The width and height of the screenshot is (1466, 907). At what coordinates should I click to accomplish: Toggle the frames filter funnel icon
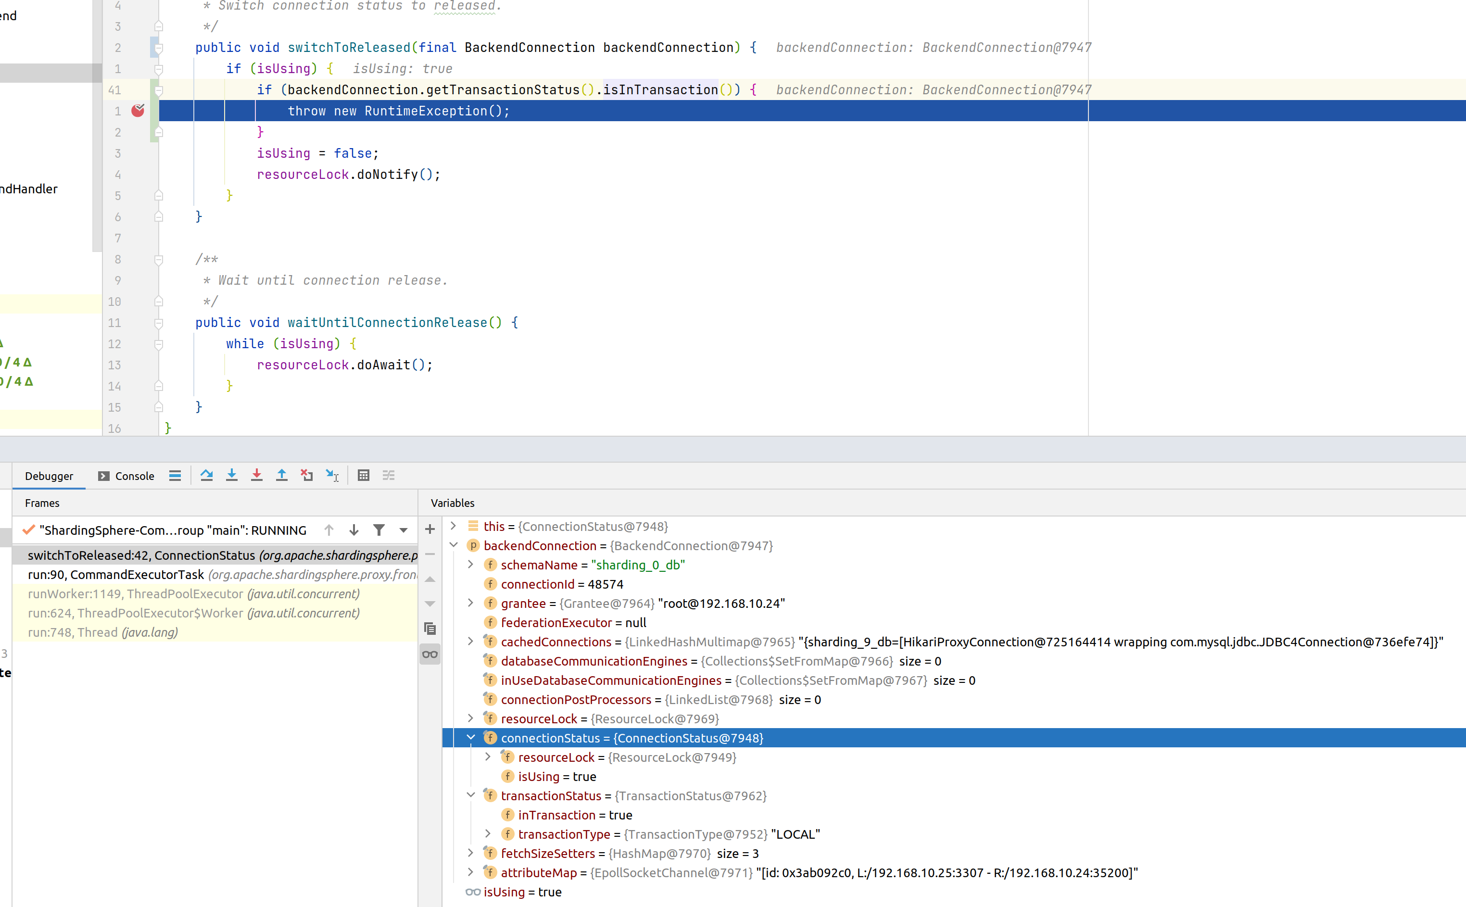(379, 530)
